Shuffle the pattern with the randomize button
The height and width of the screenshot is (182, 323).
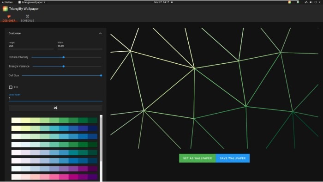[x=55, y=108]
